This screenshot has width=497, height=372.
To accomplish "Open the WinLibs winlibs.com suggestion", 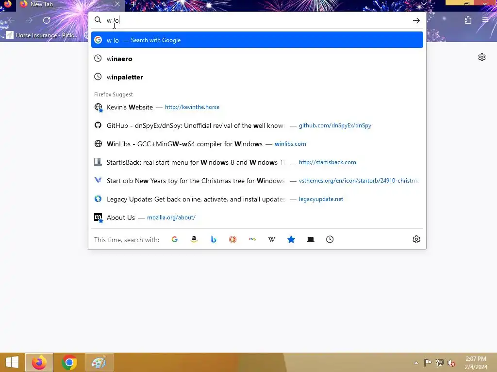I will pos(257,143).
